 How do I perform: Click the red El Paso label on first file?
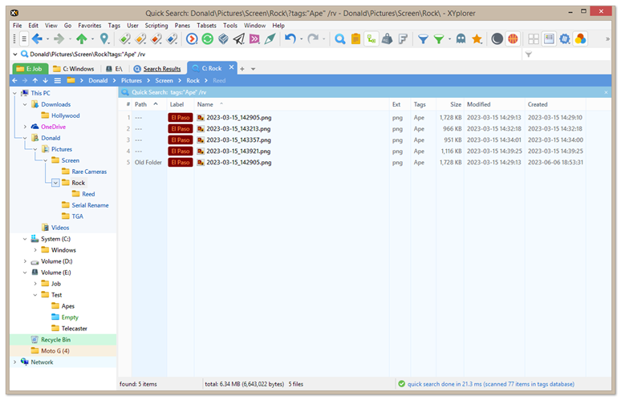(180, 117)
